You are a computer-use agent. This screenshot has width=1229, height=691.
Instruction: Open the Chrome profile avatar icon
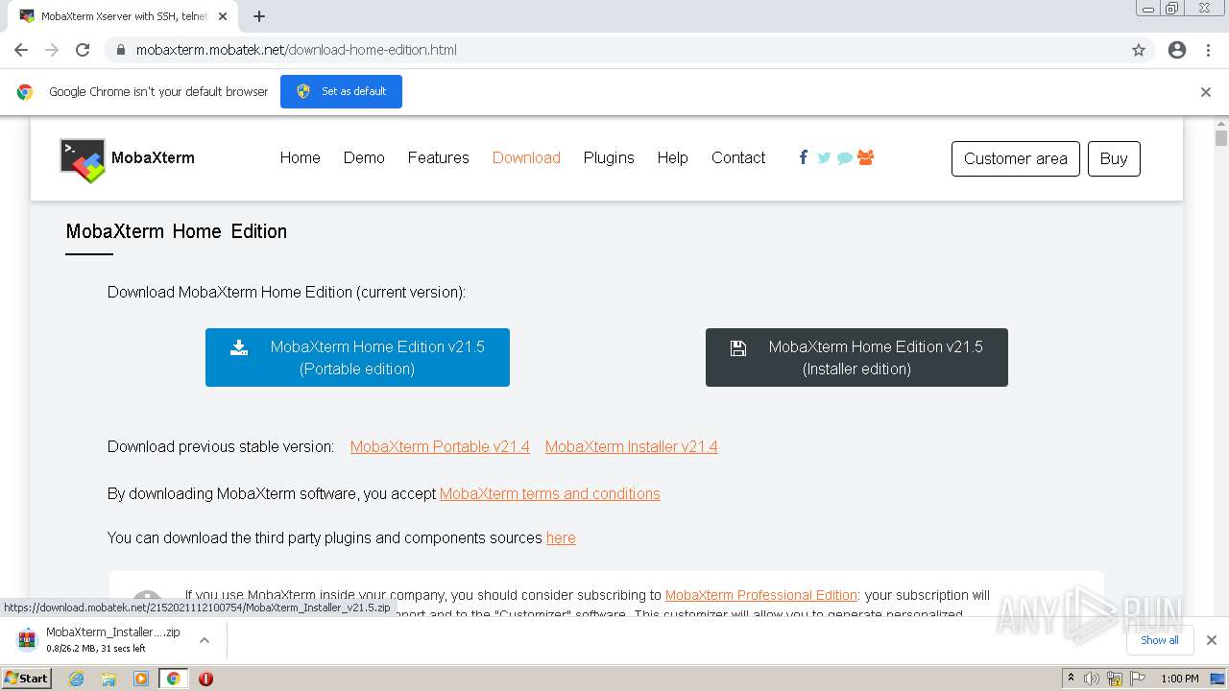click(1177, 50)
